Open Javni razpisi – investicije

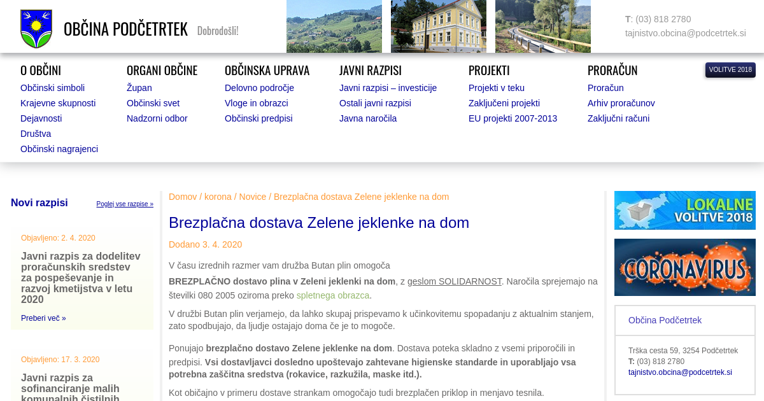click(x=388, y=88)
